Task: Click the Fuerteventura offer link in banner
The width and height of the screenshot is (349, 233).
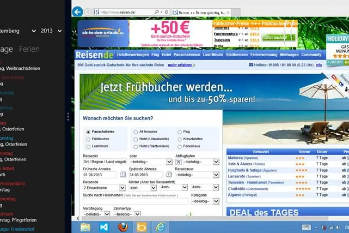Action: click(x=226, y=34)
